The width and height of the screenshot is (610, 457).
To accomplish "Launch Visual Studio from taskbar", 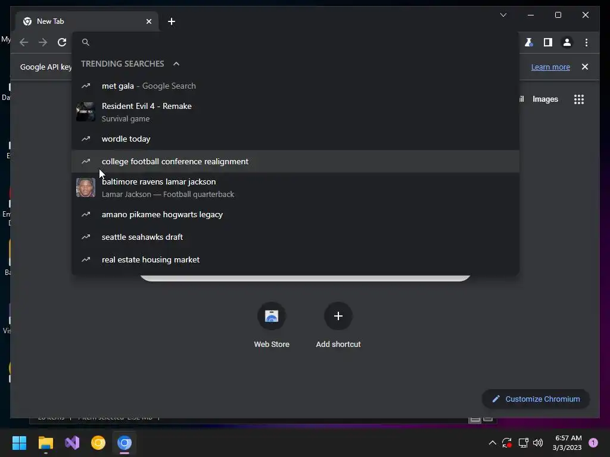I will point(72,443).
